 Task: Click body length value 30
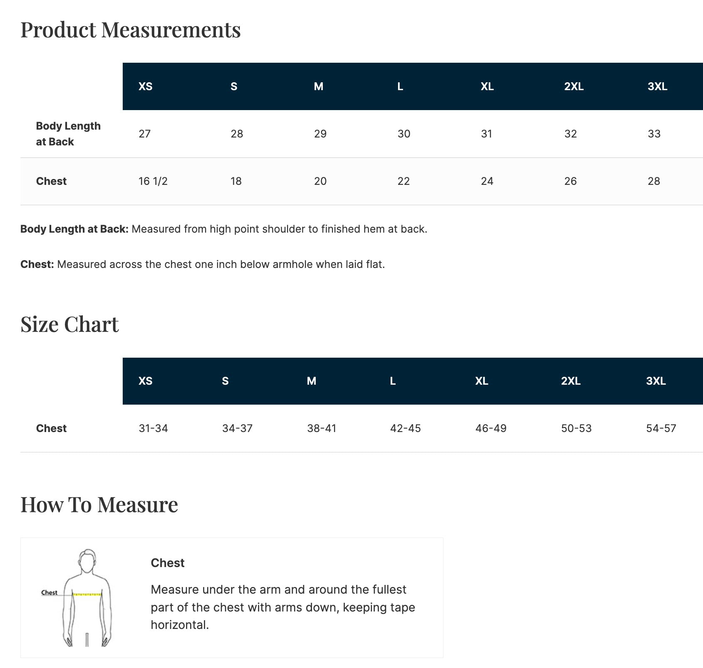pyautogui.click(x=403, y=134)
